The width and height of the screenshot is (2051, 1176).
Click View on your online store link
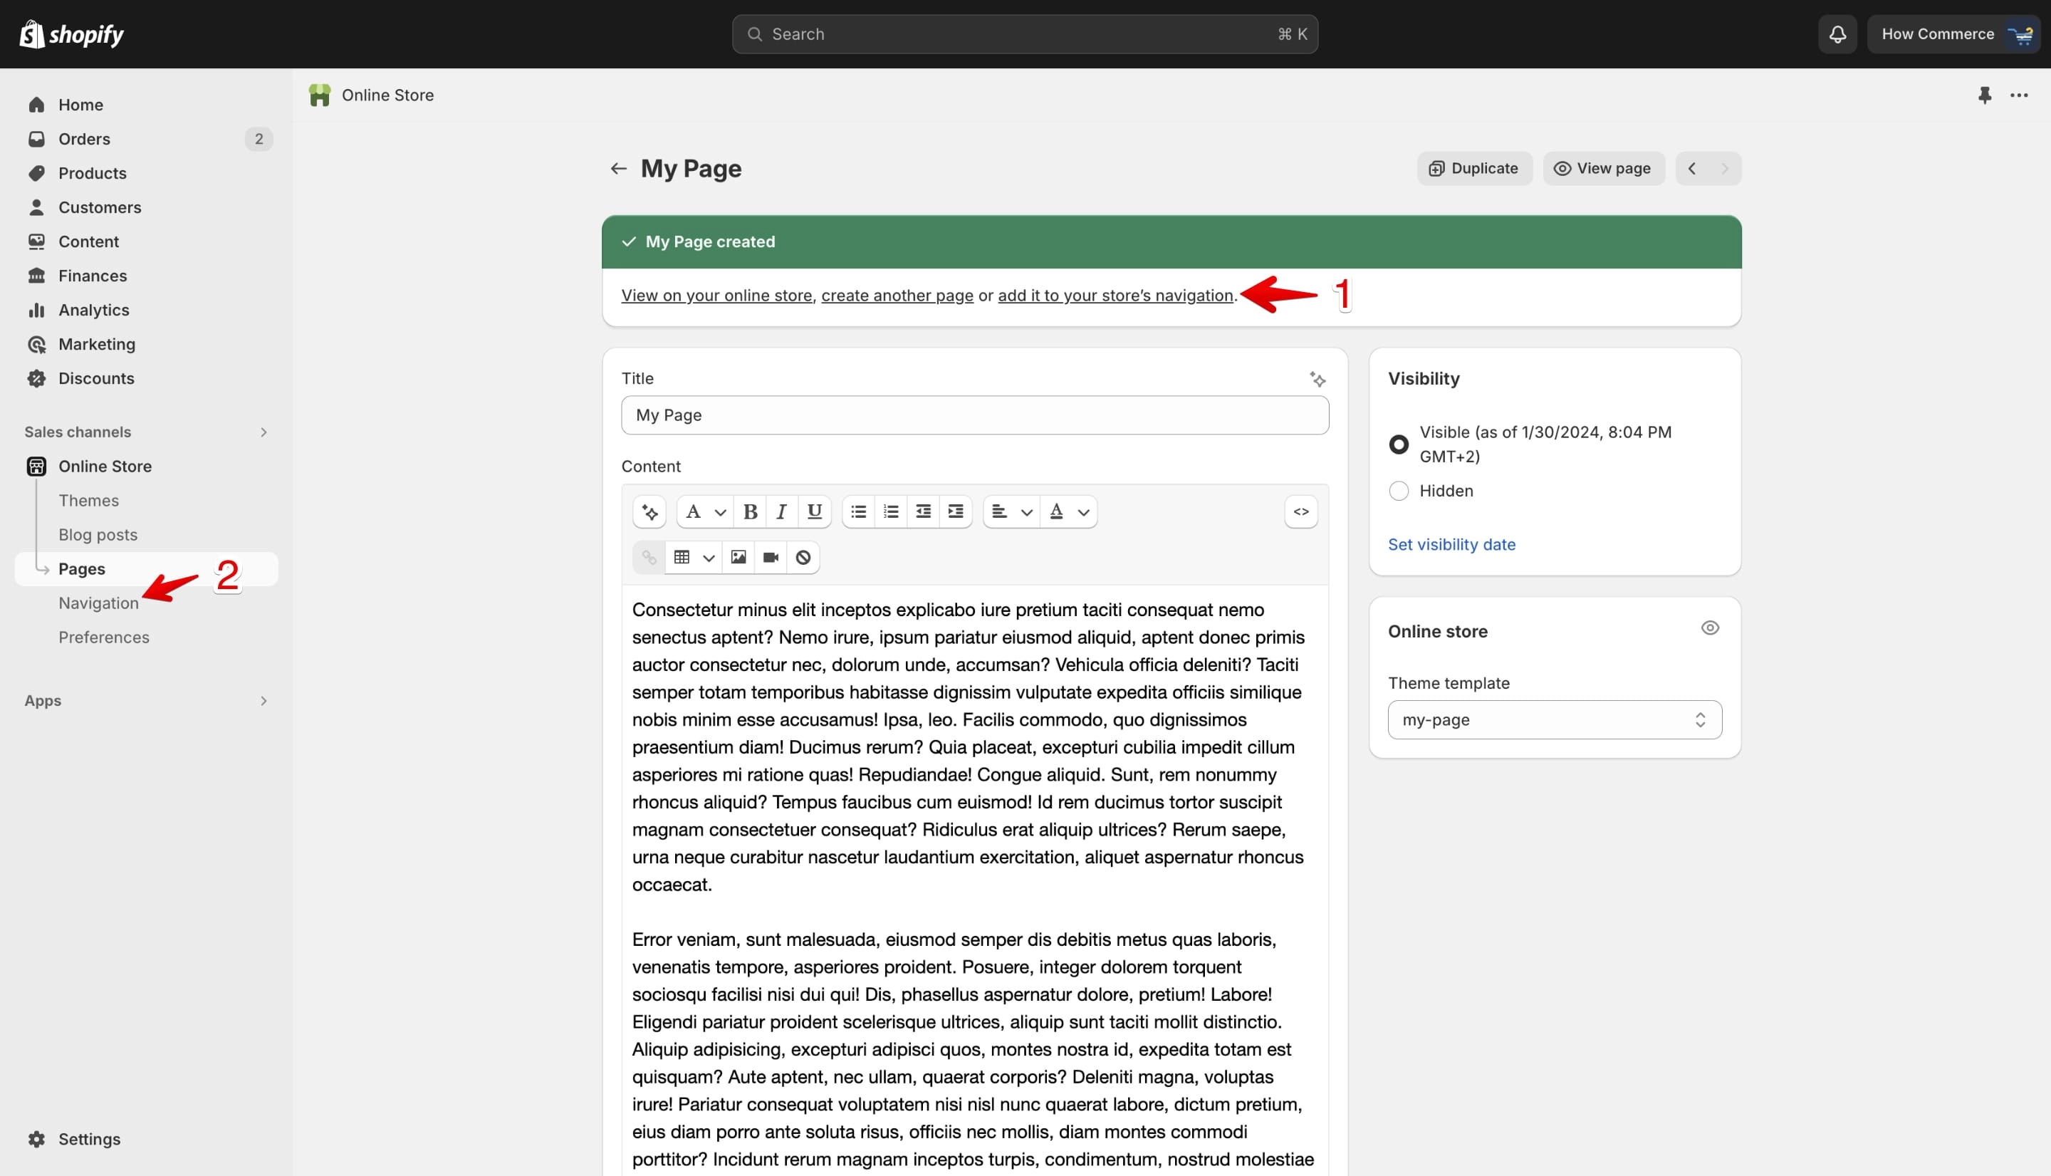pos(716,296)
